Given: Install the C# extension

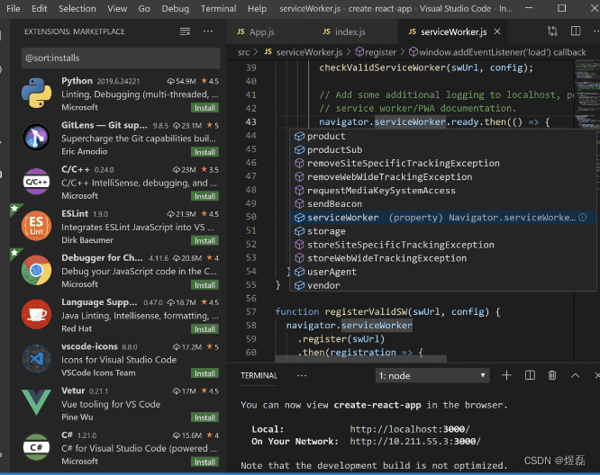Looking at the screenshot, I should [205, 462].
